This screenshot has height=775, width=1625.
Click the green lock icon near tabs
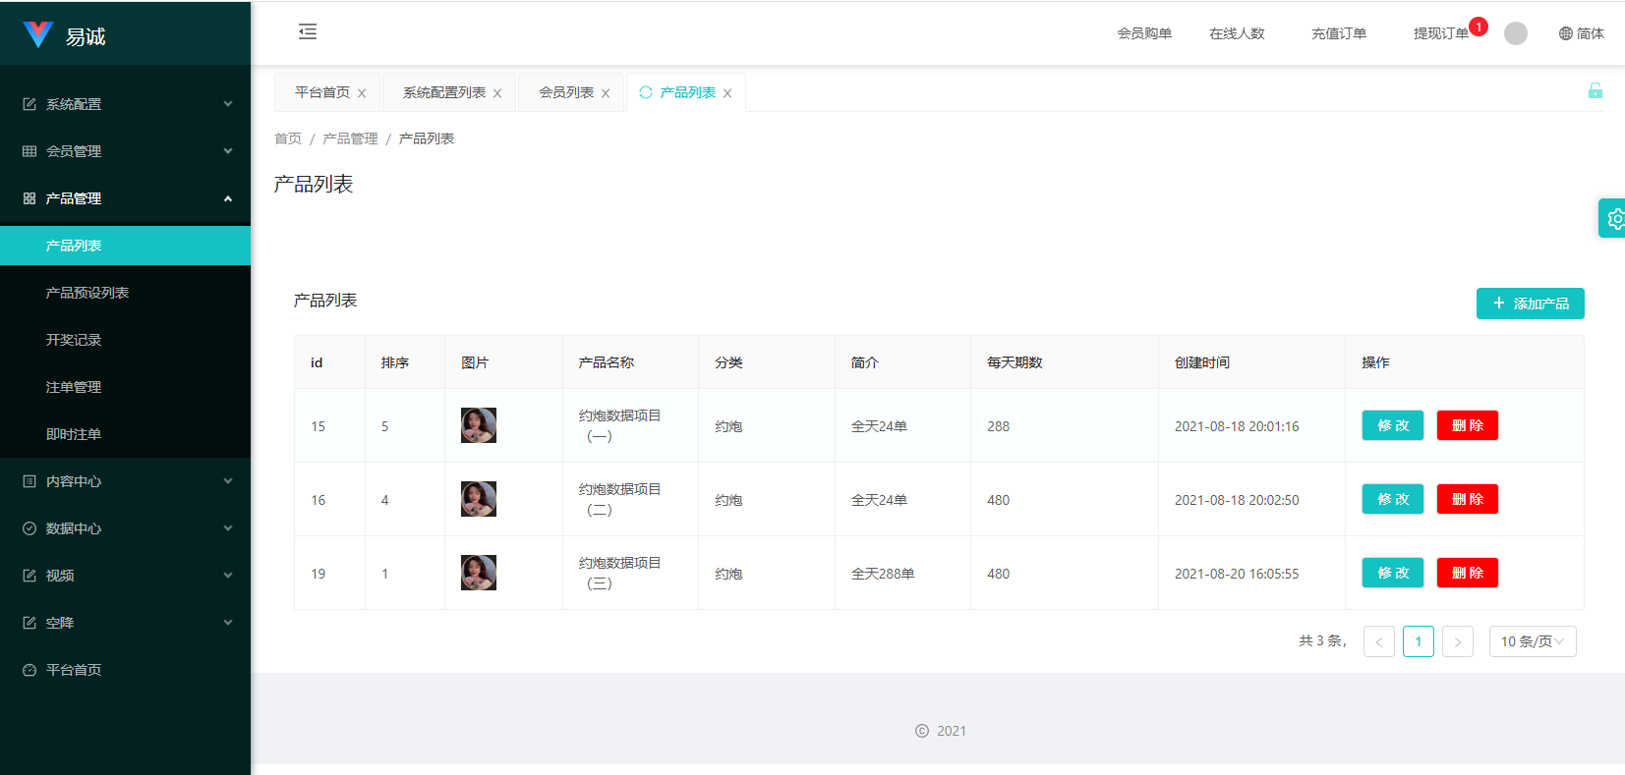pyautogui.click(x=1595, y=91)
